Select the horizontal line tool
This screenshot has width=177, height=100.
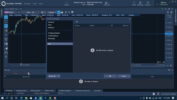click(x=6, y=35)
